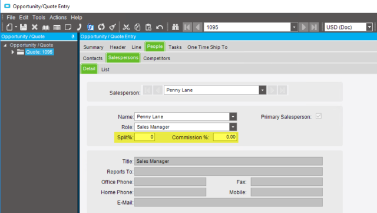Collapse the Opportunity / Quote tree root
Viewport: 377px width, 213px height.
5,45
